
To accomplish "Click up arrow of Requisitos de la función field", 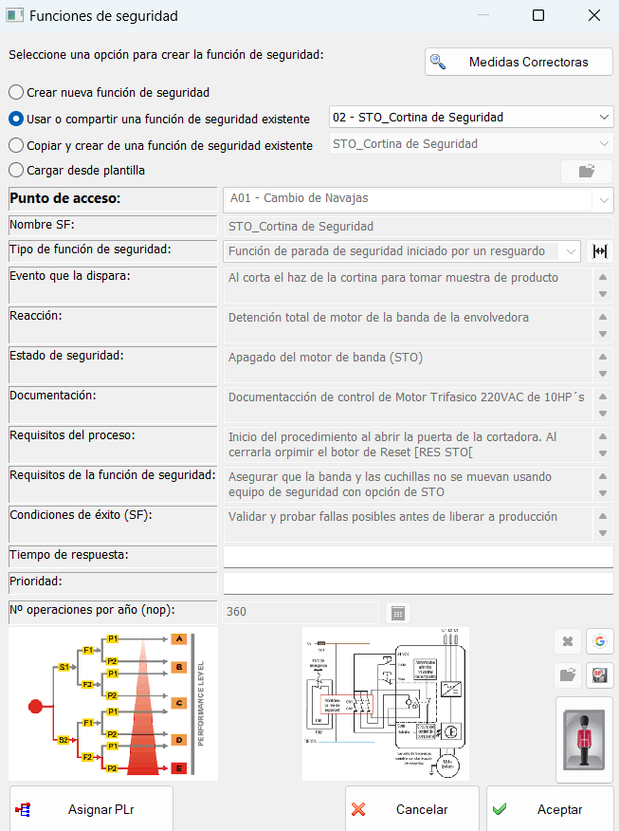I will tap(603, 476).
